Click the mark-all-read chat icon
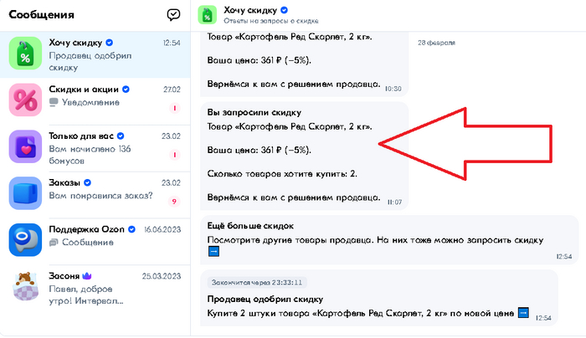 pos(173,14)
